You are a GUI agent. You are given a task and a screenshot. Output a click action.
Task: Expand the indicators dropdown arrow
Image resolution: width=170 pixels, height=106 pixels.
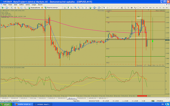pyautogui.click(x=92, y=8)
